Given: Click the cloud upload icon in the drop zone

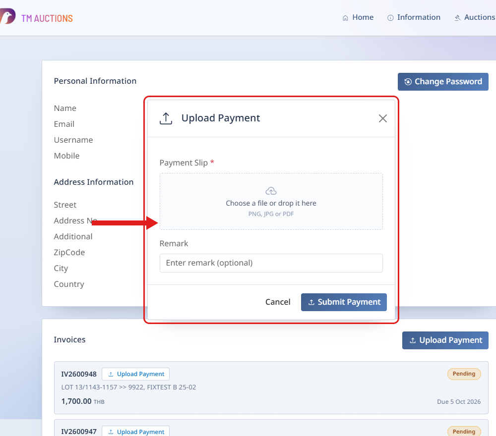Looking at the screenshot, I should coord(271,191).
